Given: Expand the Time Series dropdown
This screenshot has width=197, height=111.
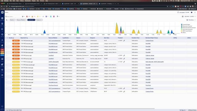Looking at the screenshot, I should click(x=191, y=20).
